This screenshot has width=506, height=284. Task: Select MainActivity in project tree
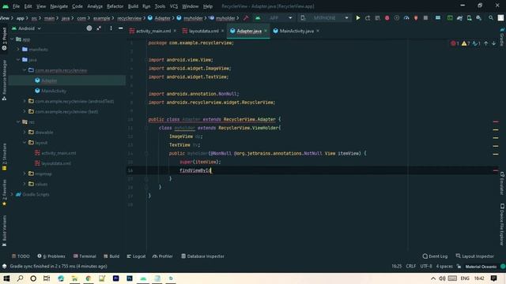54,92
